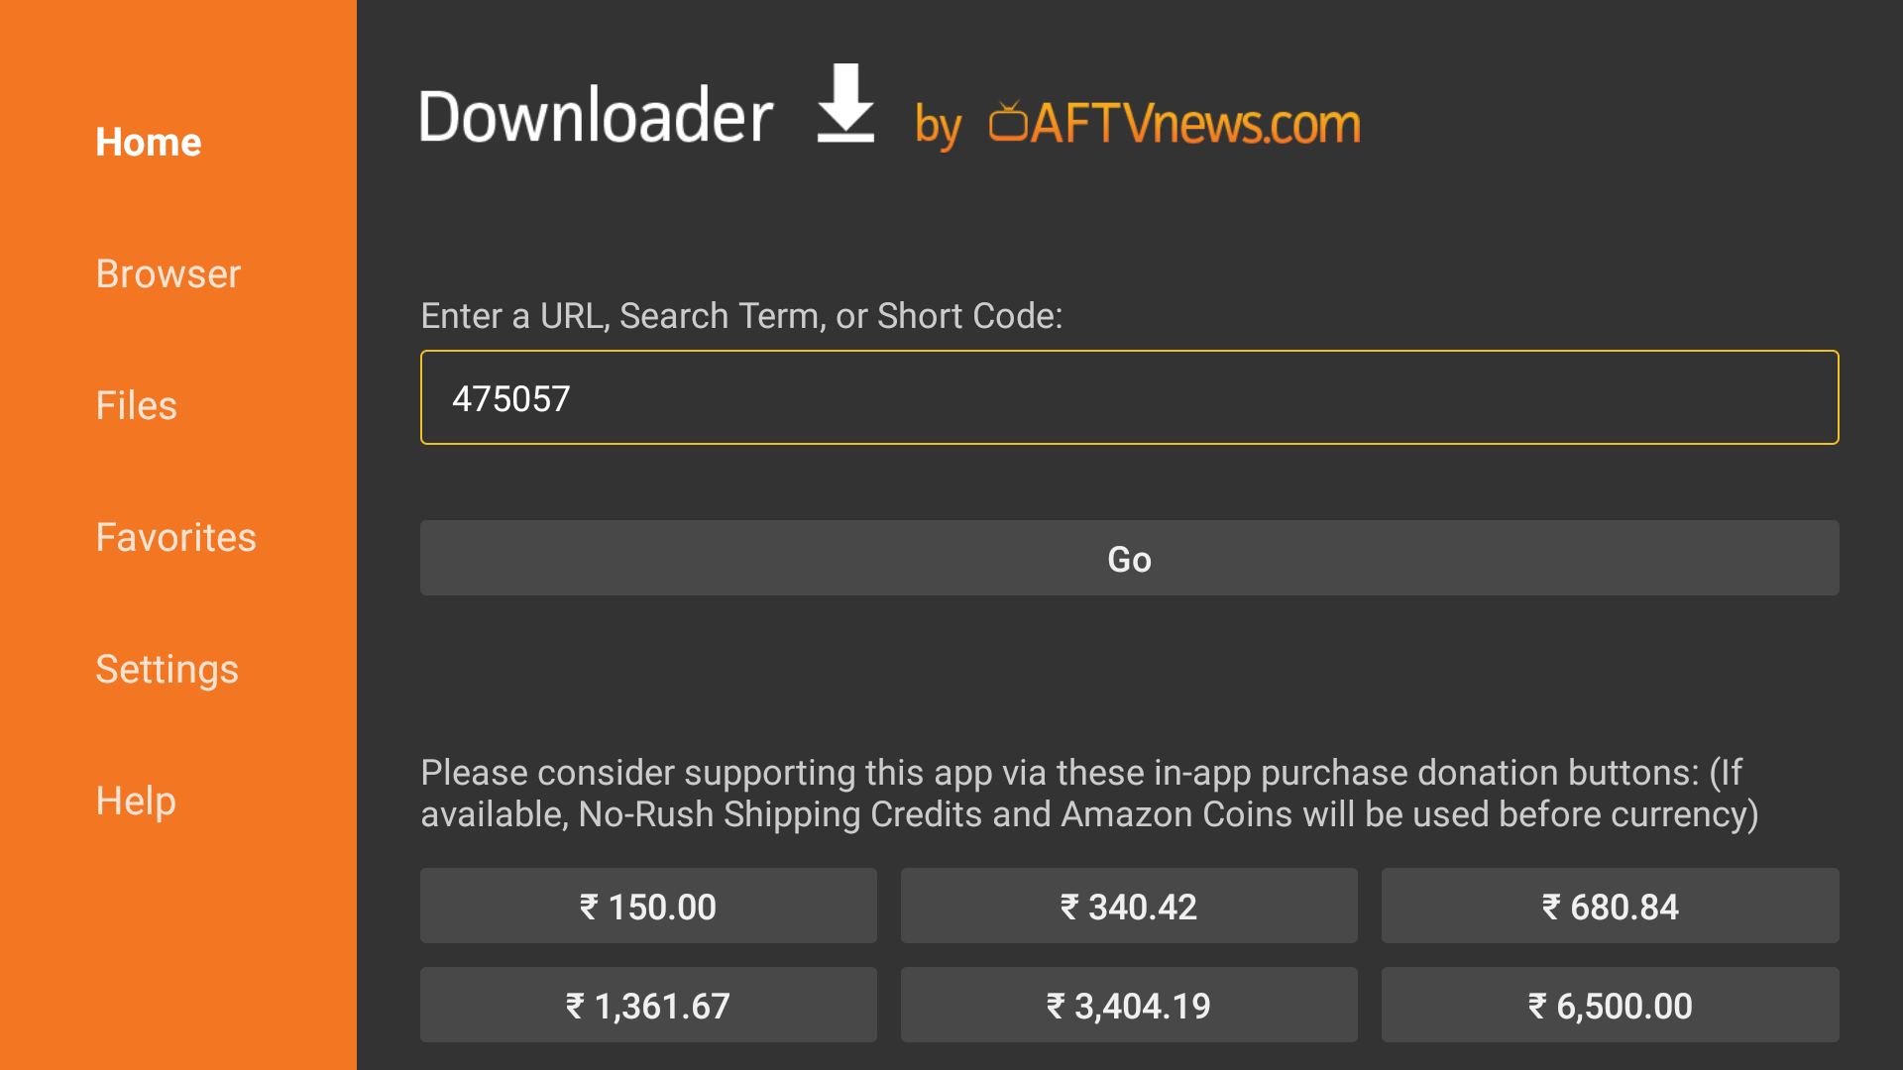The width and height of the screenshot is (1903, 1070).
Task: Click the 'Enter a URL, Search Term' label
Action: click(x=741, y=316)
